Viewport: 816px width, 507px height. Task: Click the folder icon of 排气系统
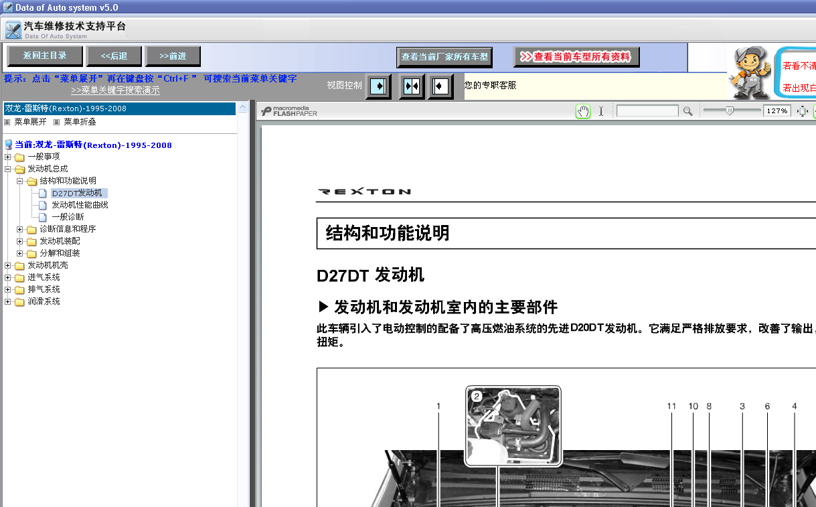tap(19, 289)
